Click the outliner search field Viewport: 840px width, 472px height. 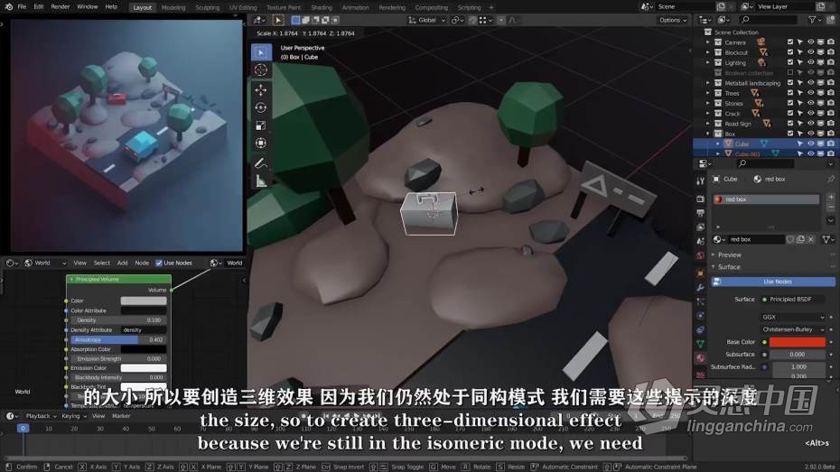(x=770, y=20)
